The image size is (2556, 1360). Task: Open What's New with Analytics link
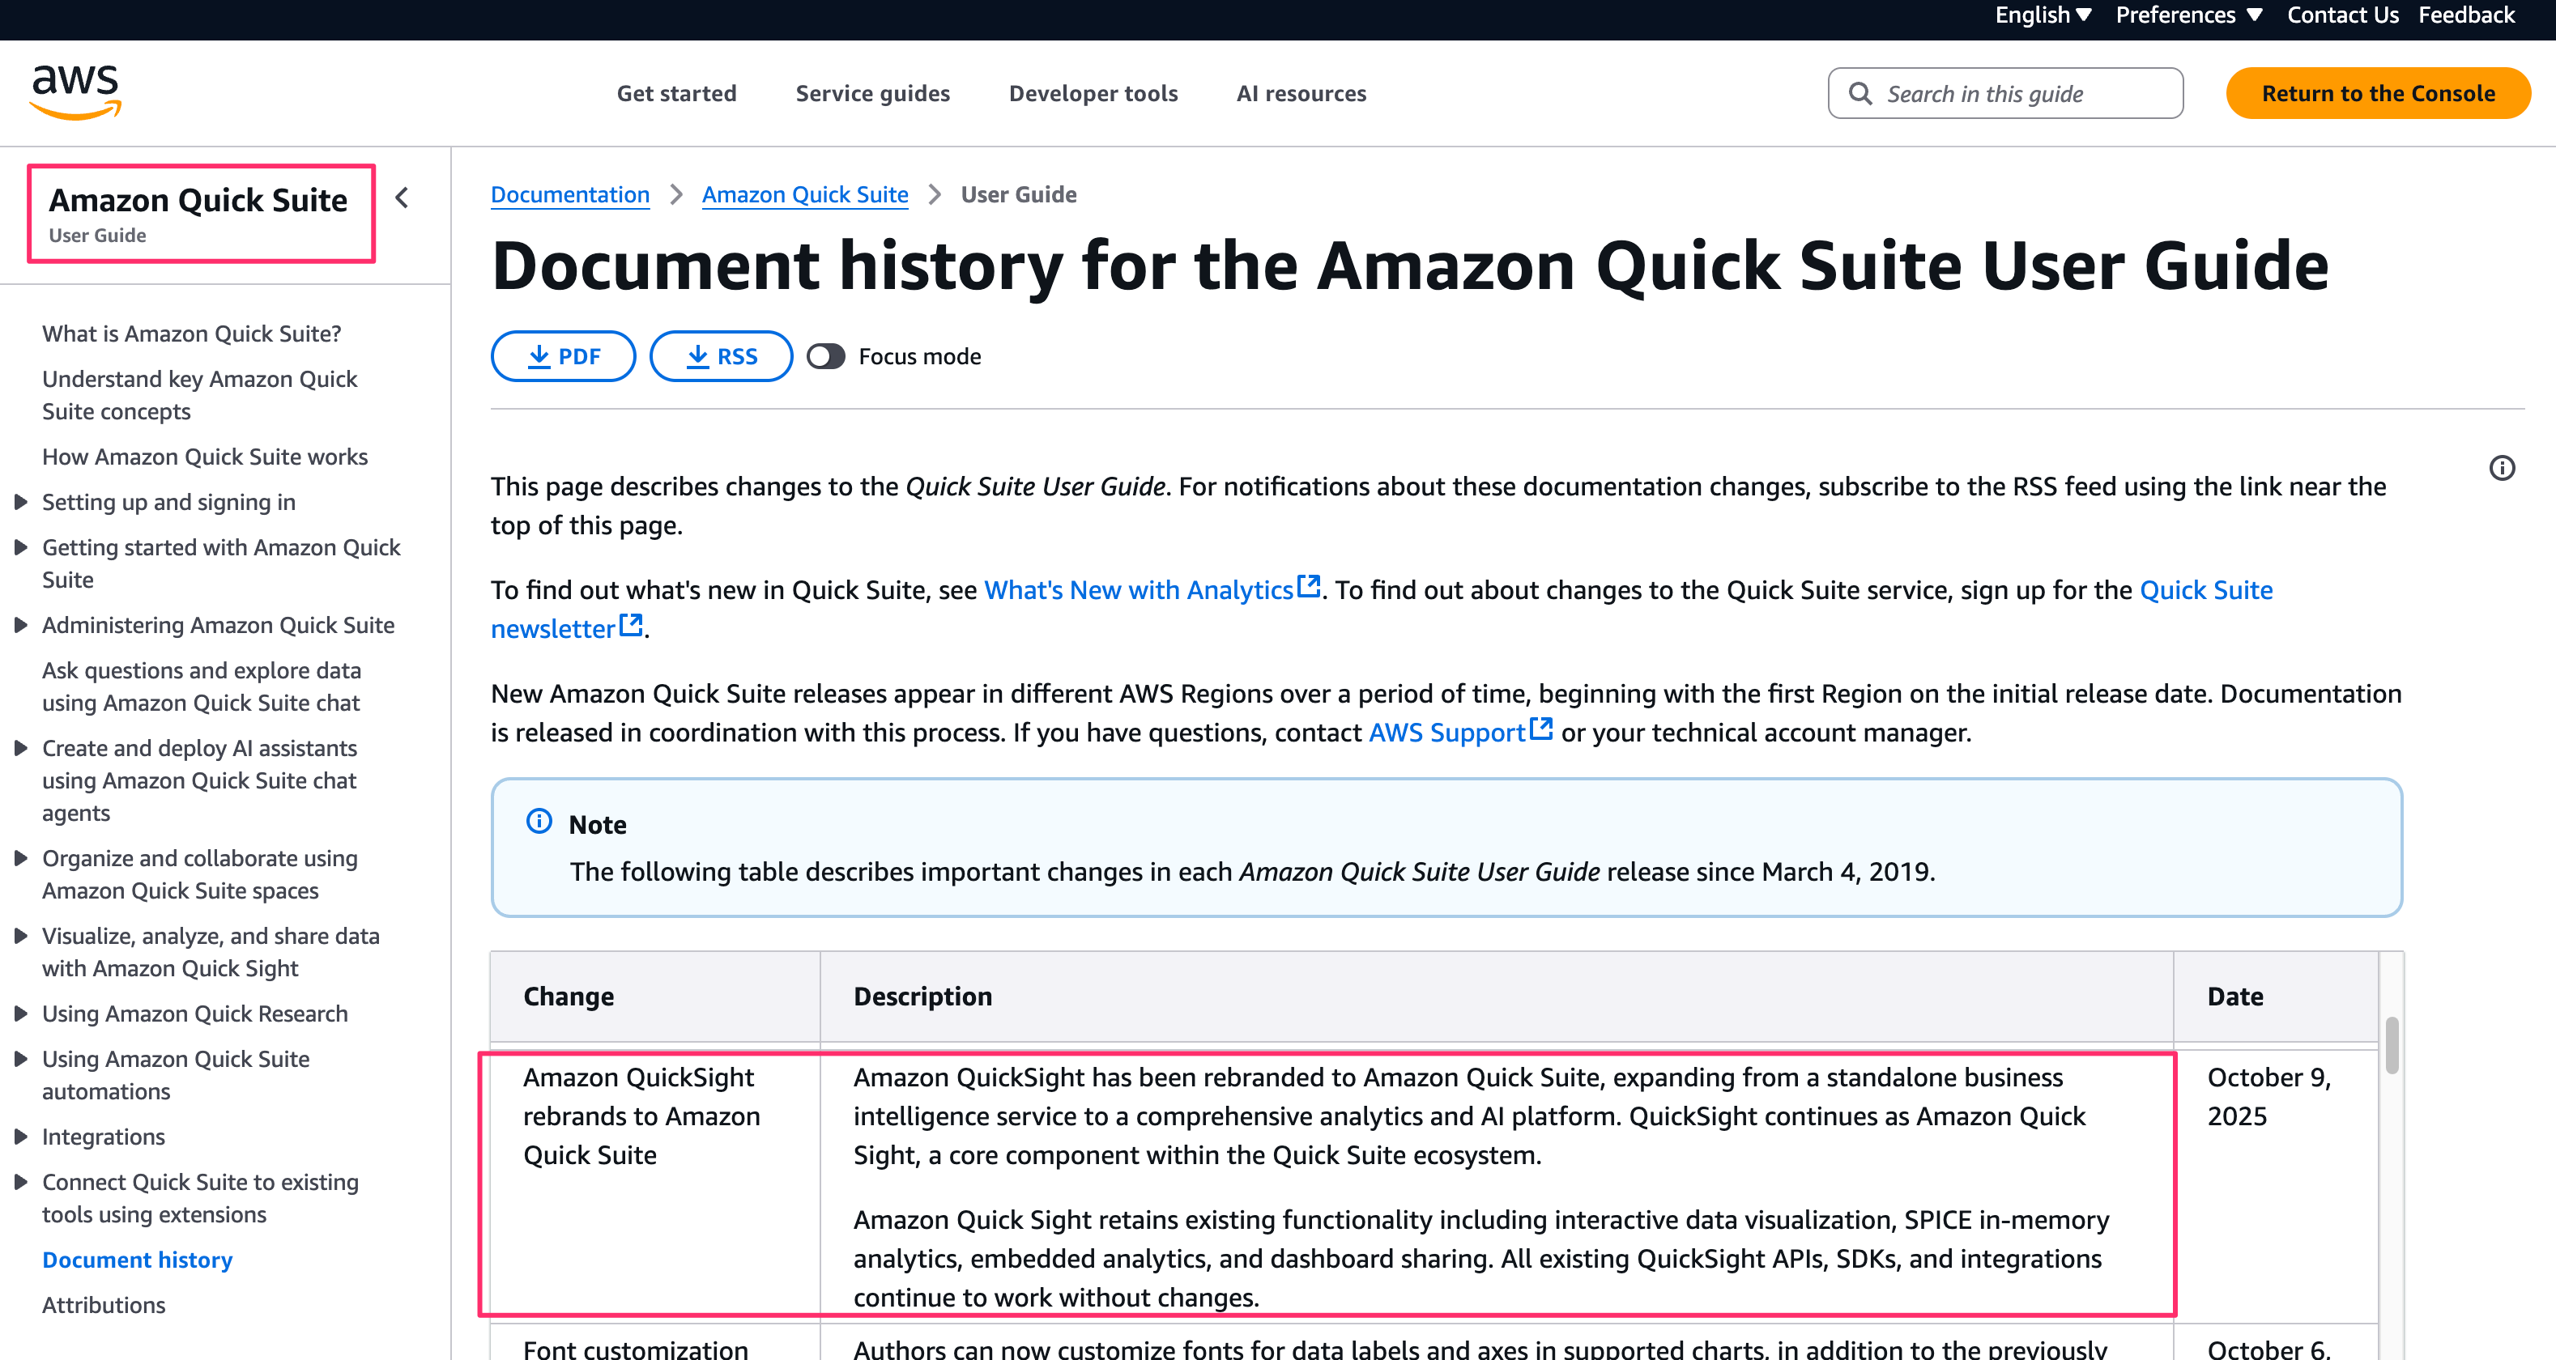tap(1138, 590)
